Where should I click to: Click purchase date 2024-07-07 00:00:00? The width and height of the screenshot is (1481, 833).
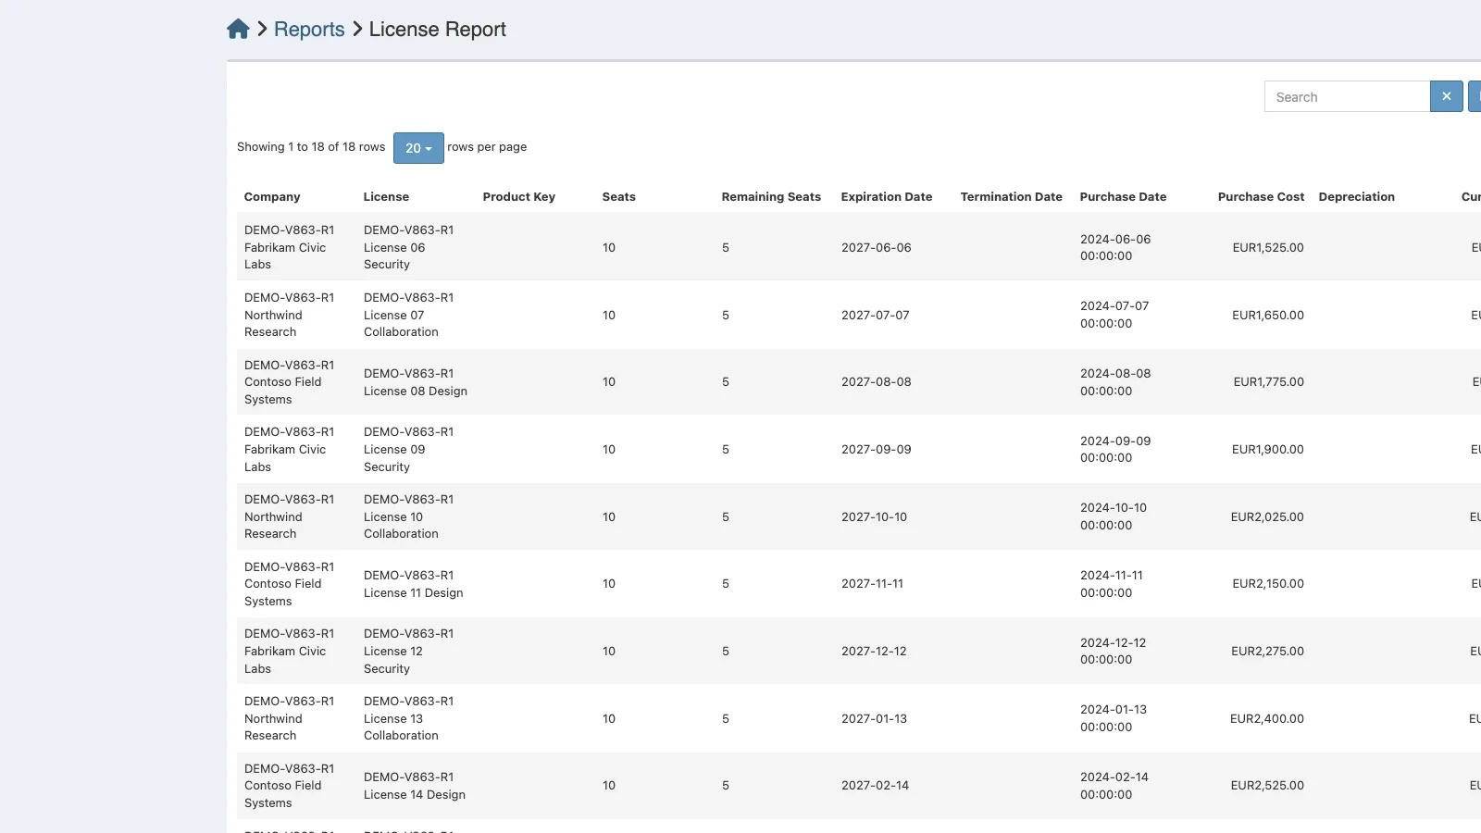coord(1114,315)
